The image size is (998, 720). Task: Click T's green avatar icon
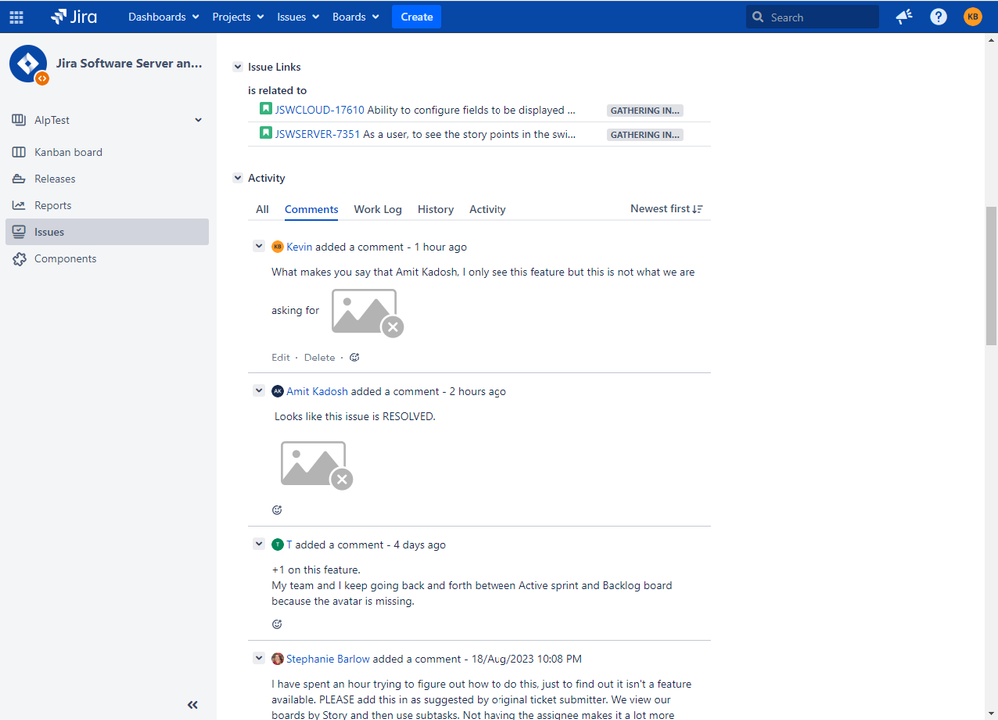[x=277, y=545]
